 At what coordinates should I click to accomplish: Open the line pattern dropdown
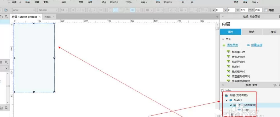pos(193,10)
